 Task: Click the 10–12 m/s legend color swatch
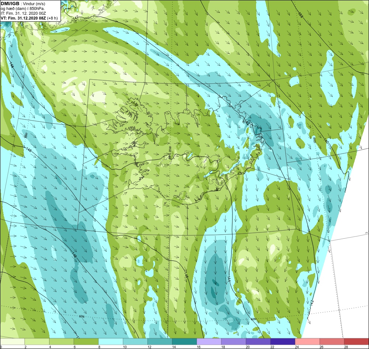point(135,342)
